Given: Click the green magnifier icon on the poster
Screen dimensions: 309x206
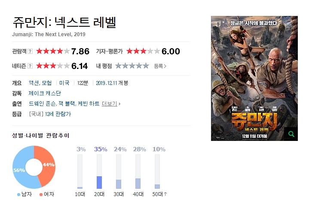Looking at the screenshot, I should [291, 134].
